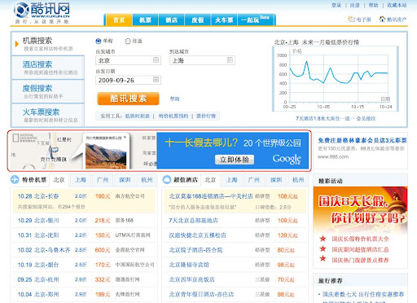Close the map popup in the banner

click(125, 138)
